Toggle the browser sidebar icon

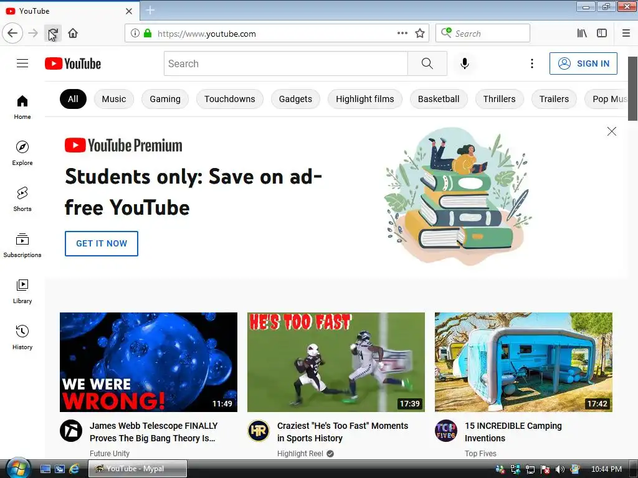(x=602, y=34)
